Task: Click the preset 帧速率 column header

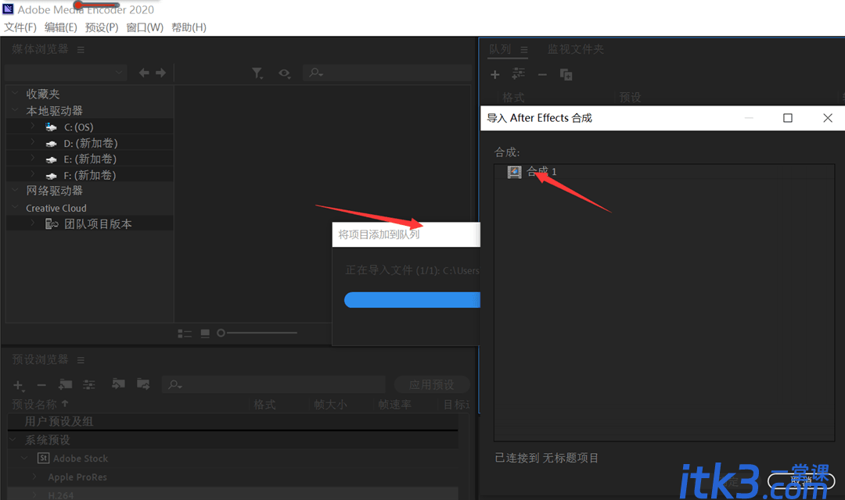Action: pyautogui.click(x=394, y=404)
